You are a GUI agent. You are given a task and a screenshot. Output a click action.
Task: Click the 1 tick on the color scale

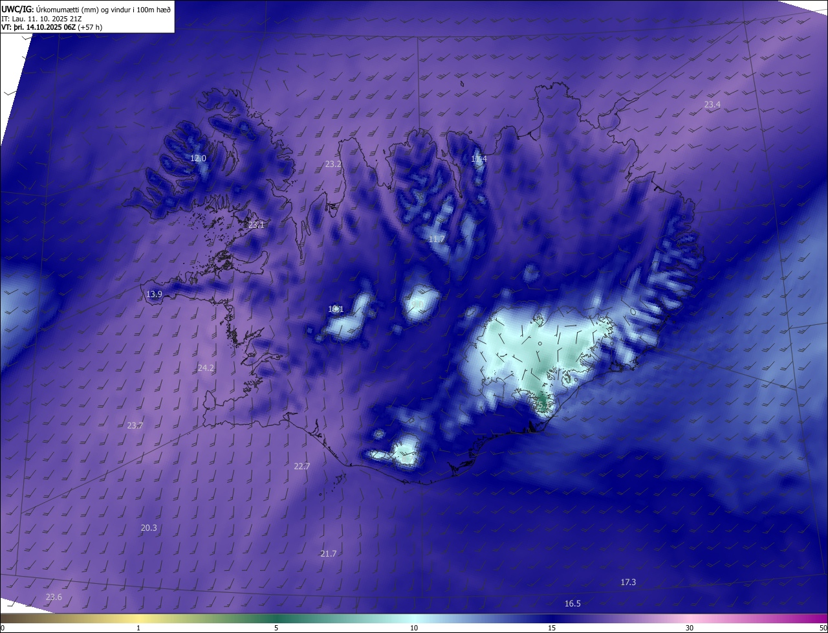click(138, 628)
